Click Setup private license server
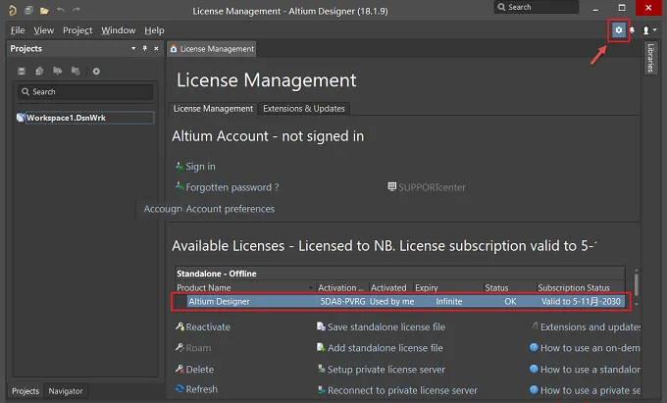This screenshot has height=403, width=667. [382, 370]
